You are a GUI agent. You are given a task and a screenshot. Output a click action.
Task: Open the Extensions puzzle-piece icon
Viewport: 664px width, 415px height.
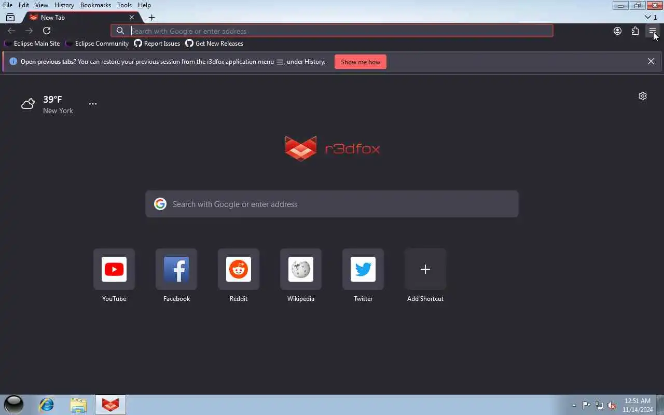point(635,31)
